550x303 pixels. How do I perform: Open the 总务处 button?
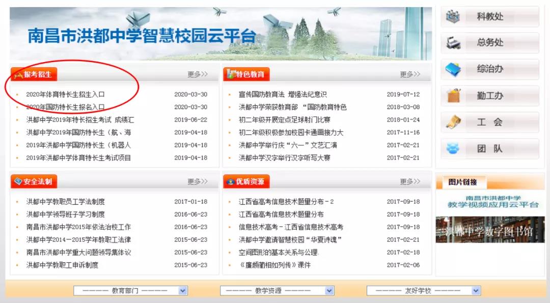click(490, 43)
